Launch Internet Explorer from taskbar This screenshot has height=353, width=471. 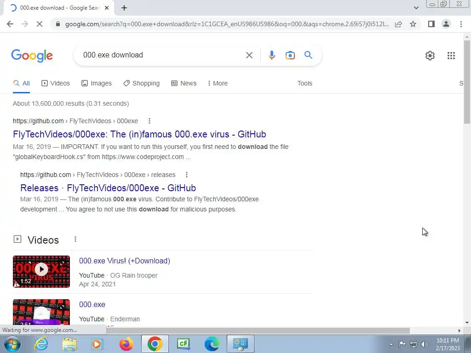[x=41, y=344]
